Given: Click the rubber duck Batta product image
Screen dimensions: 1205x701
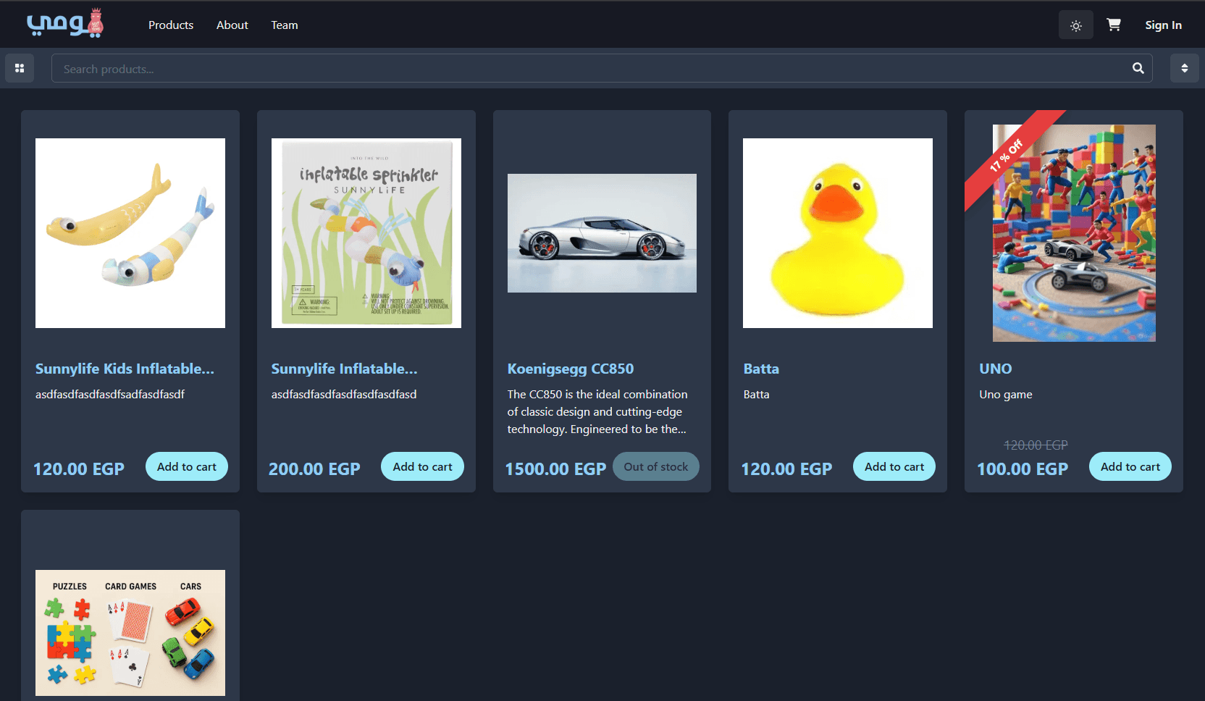Looking at the screenshot, I should (x=837, y=232).
